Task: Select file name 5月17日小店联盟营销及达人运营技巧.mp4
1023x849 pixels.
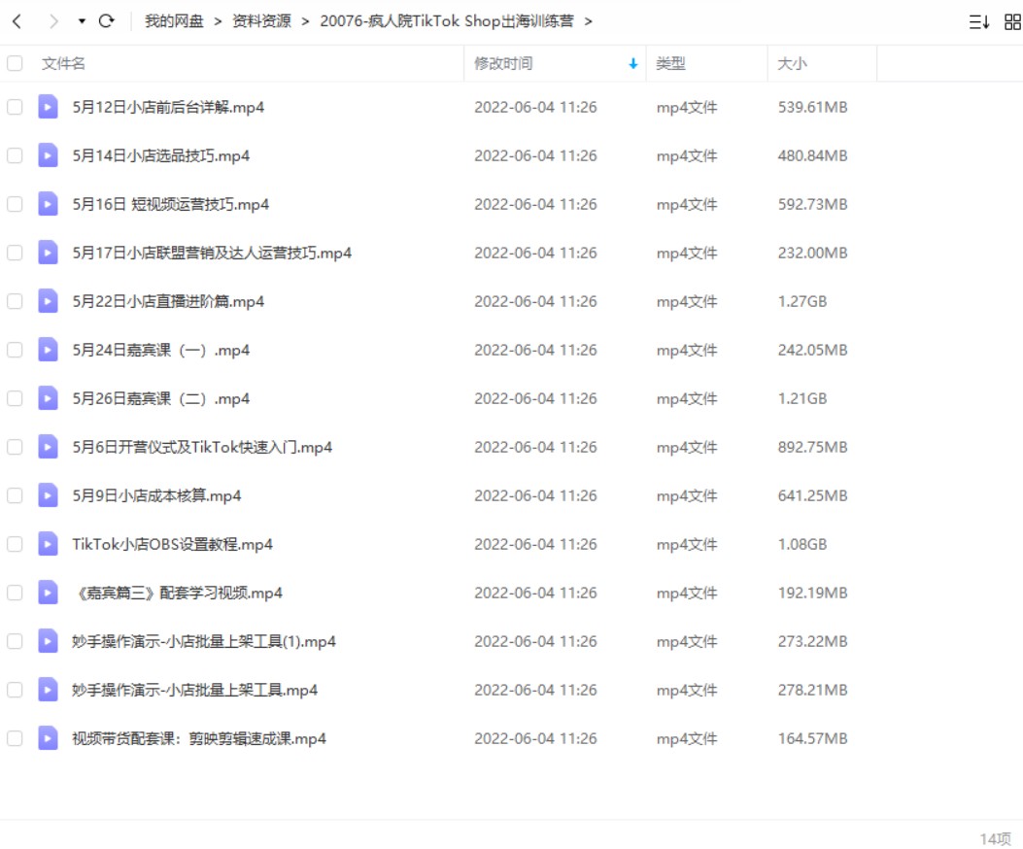Action: 212,253
